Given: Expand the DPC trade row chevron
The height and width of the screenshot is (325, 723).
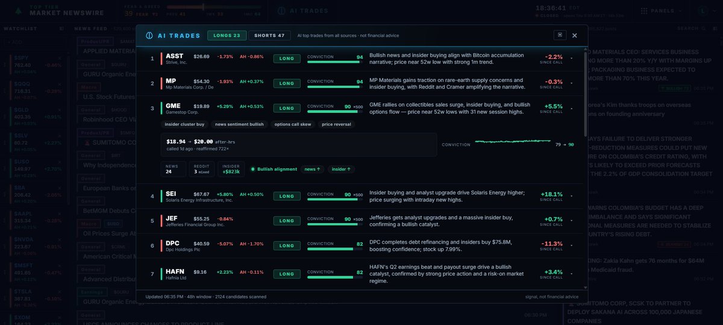Looking at the screenshot, I should click(571, 247).
